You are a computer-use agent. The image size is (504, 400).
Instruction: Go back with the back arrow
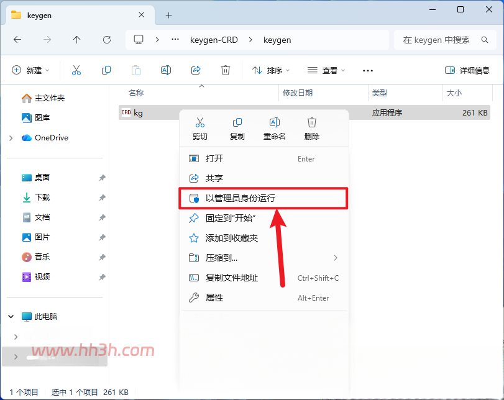click(17, 40)
